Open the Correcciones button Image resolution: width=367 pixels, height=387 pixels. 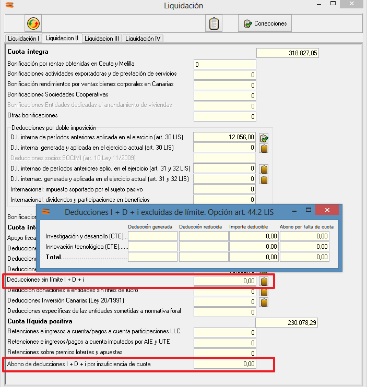coord(265,23)
